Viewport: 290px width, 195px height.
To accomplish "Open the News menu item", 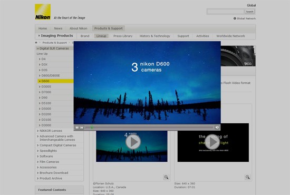I will [58, 28].
